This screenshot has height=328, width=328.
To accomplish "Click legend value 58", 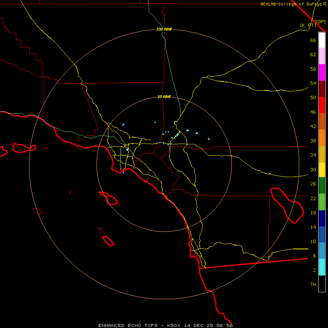I will pos(313,69).
